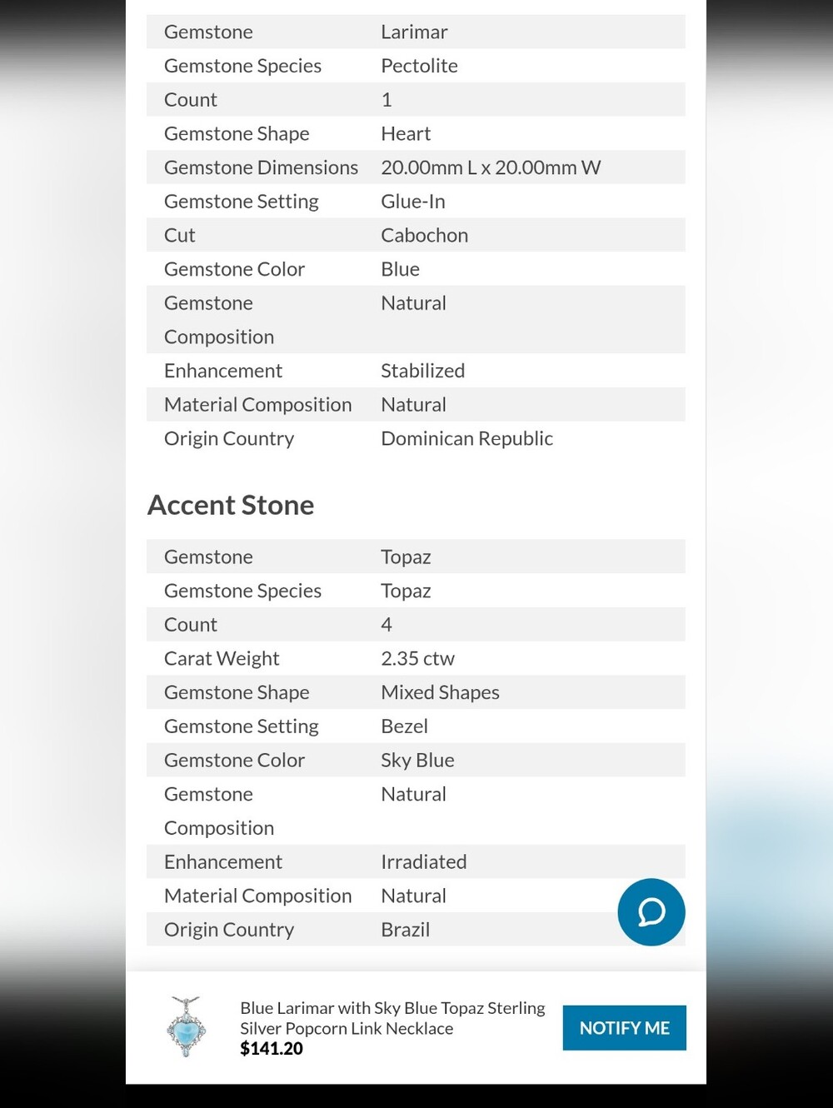Select the Sky Blue gemstone color value

417,760
